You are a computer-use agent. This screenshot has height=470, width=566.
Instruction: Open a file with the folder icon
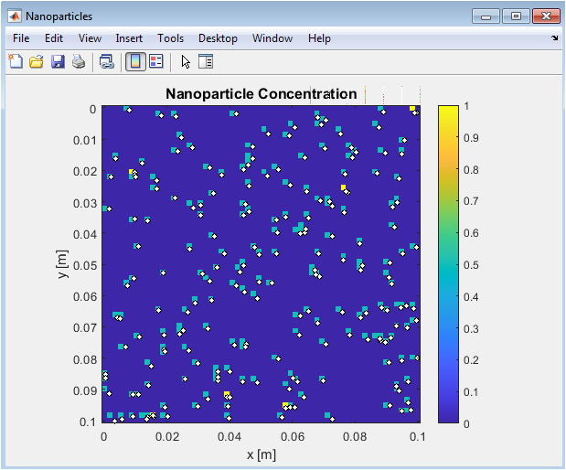click(37, 62)
